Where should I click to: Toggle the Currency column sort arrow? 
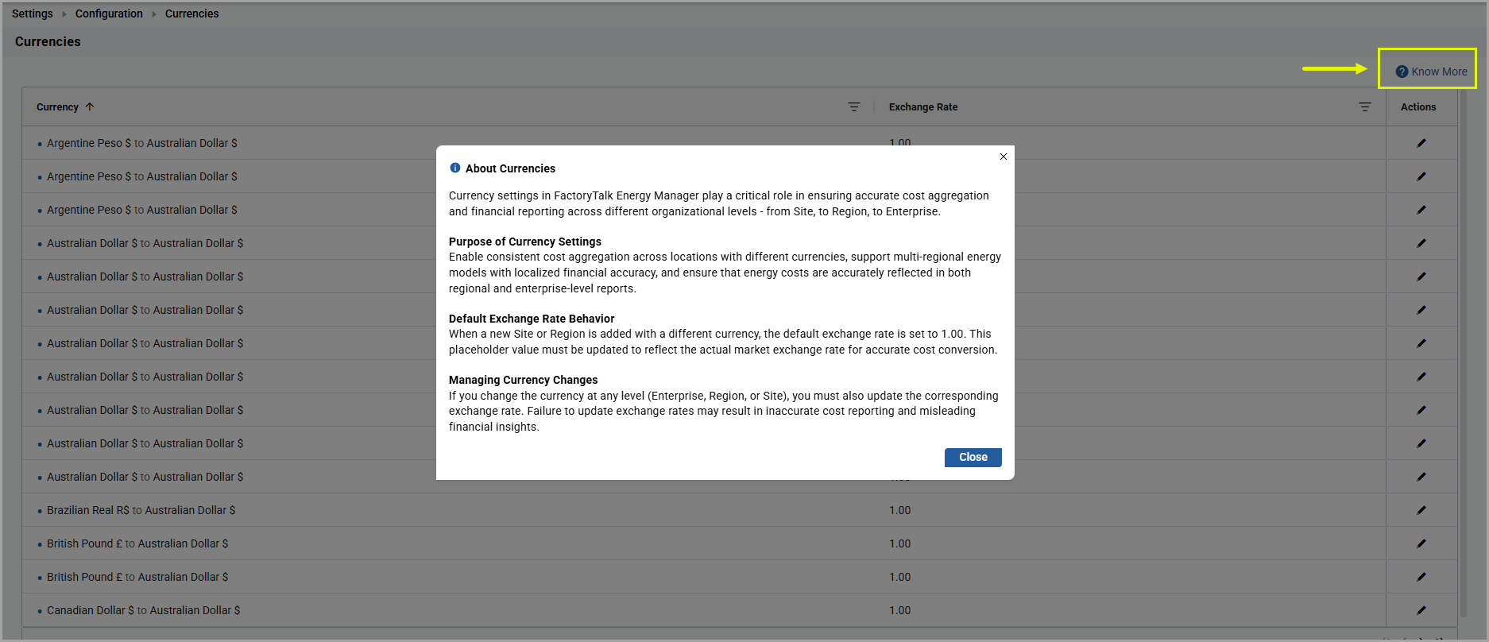point(90,106)
